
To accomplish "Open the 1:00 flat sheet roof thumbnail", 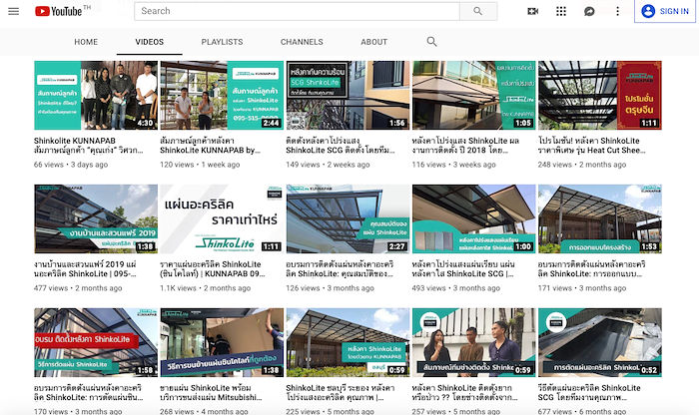I will (x=474, y=219).
